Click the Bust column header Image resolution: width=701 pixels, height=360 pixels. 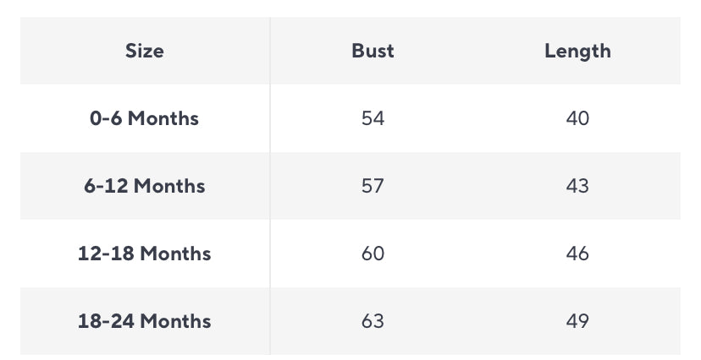(x=373, y=51)
